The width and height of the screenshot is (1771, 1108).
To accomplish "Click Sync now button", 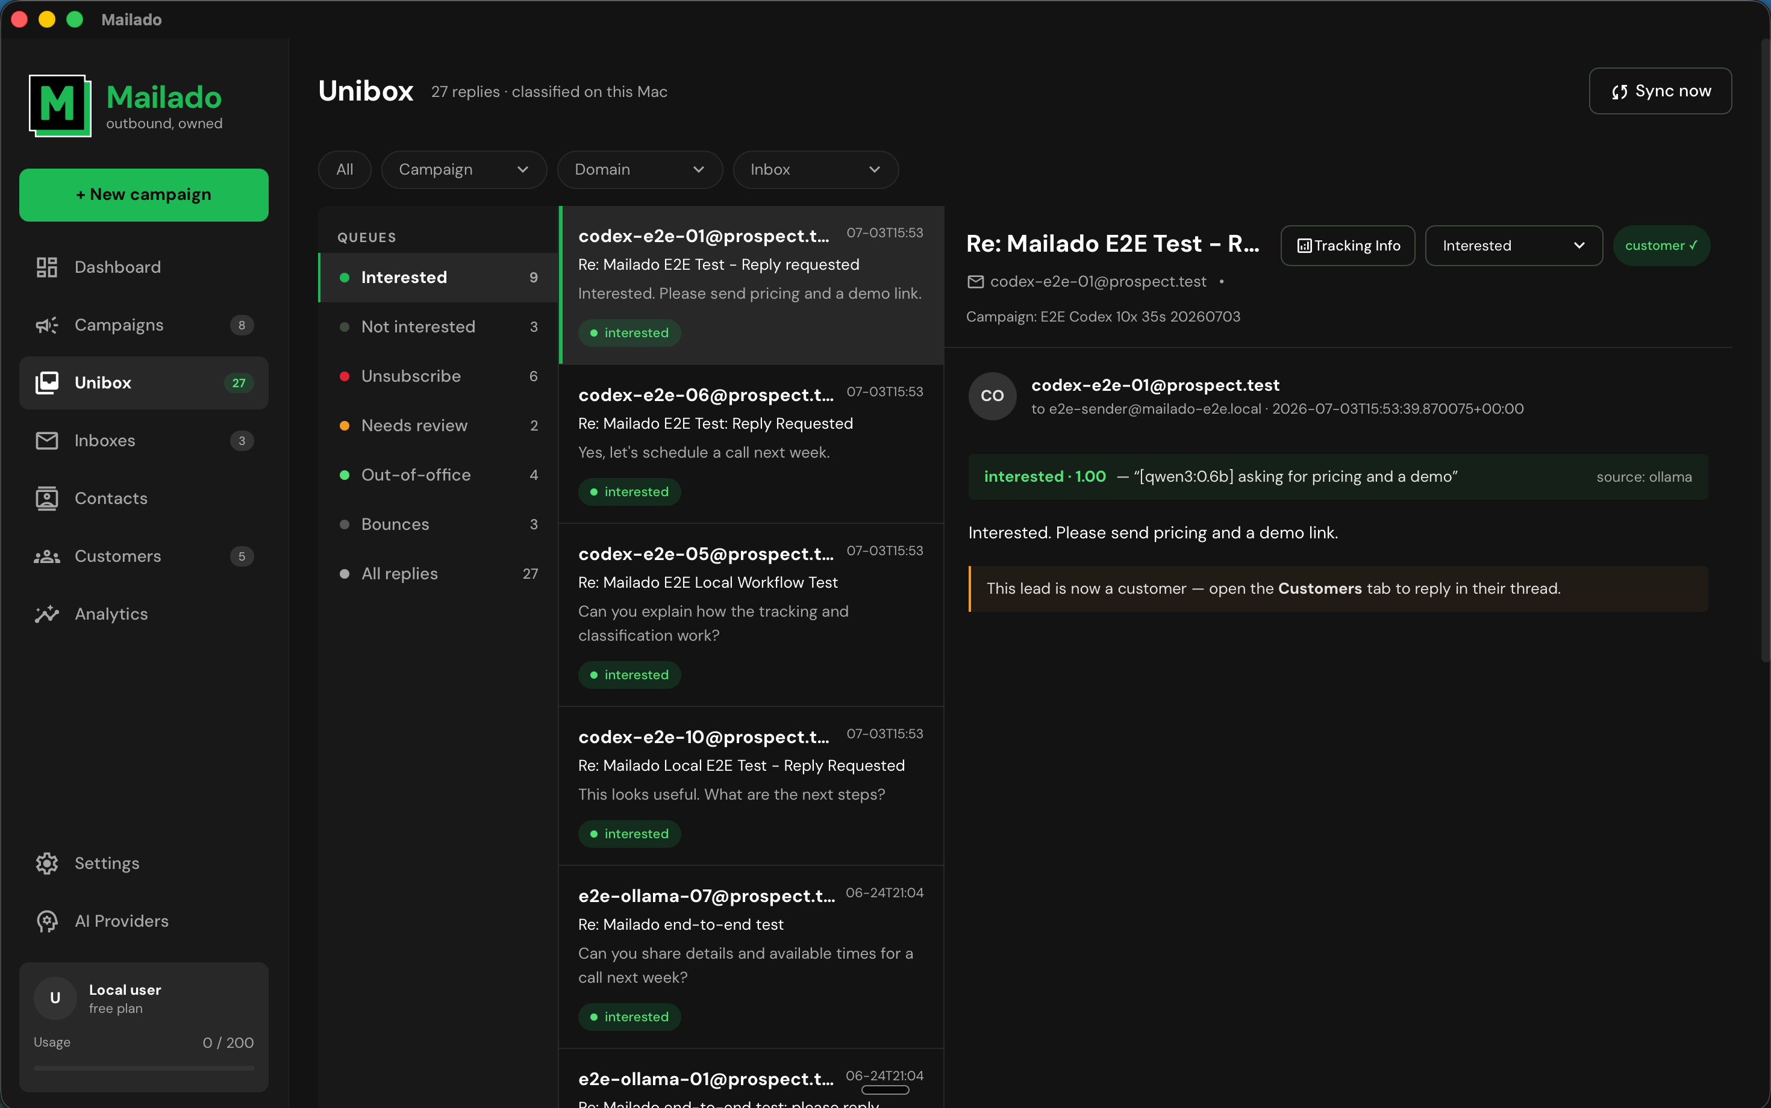I will (1660, 92).
